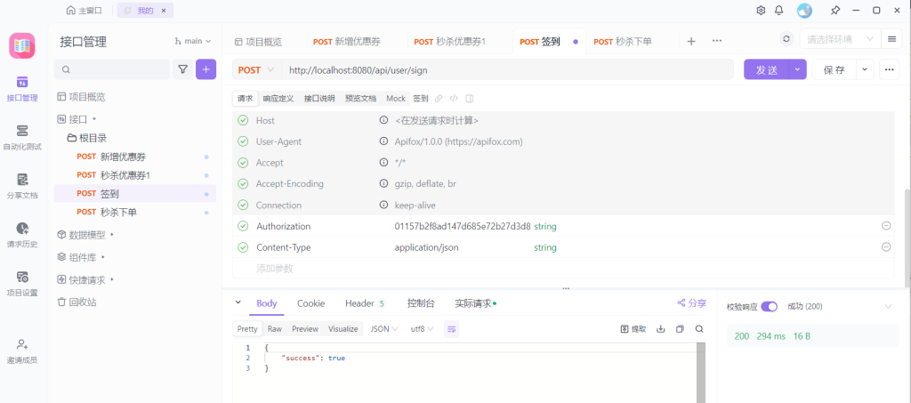Click the refresh icon beside environment selector
Image resolution: width=911 pixels, height=403 pixels.
786,40
